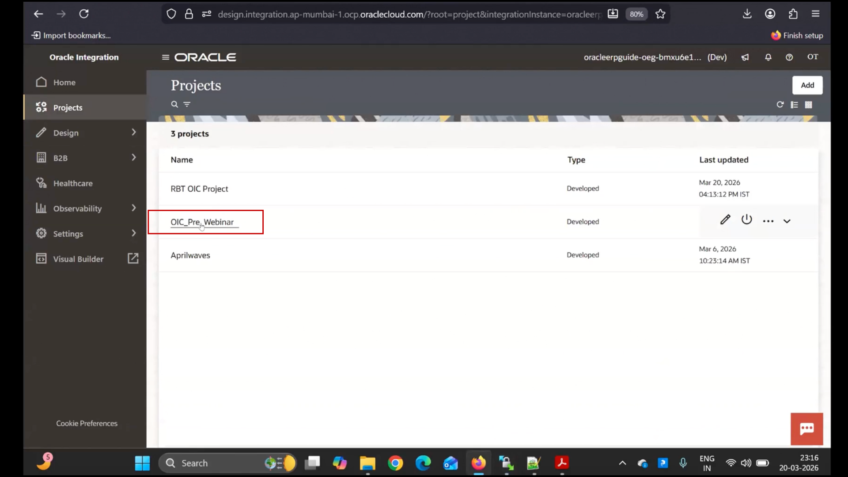Open the Observability sidebar item
The width and height of the screenshot is (848, 477).
coord(77,208)
